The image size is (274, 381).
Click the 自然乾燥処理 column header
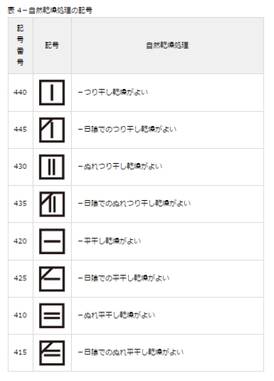pyautogui.click(x=167, y=45)
